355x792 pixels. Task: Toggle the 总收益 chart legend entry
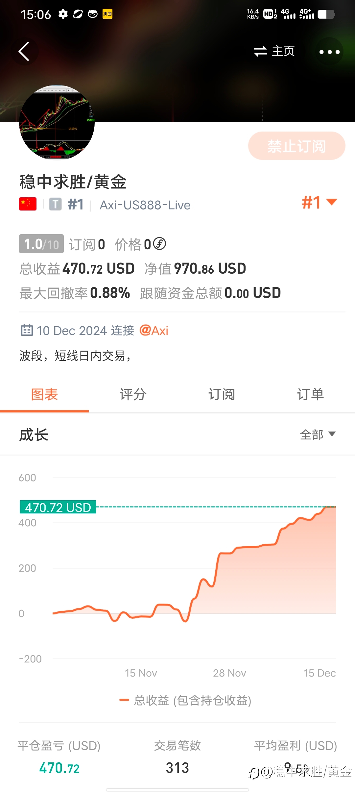185,701
